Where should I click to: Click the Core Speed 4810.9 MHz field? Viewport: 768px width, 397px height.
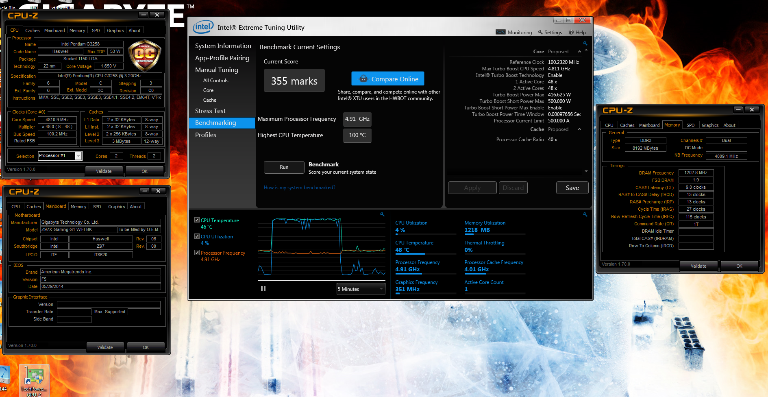(57, 120)
